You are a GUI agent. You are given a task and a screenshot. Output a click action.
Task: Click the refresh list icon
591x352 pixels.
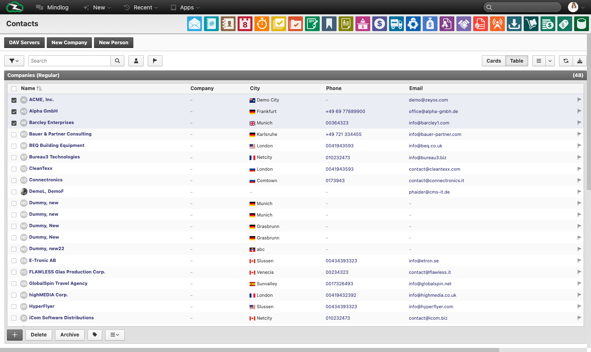click(x=566, y=61)
